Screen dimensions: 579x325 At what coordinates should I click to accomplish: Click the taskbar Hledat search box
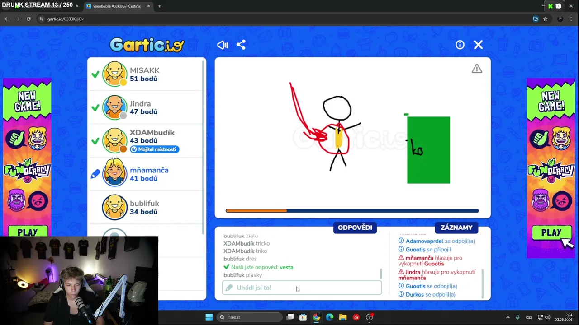pos(249,317)
